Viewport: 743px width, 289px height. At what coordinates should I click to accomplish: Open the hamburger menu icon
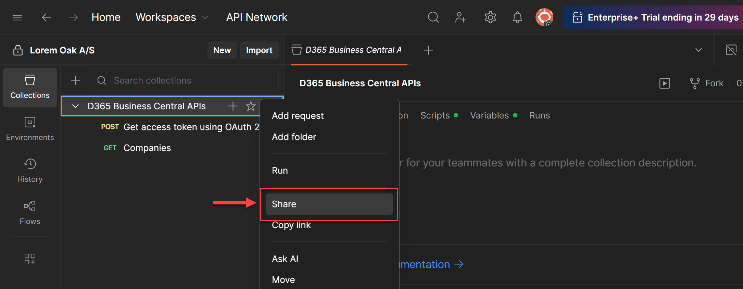point(17,17)
